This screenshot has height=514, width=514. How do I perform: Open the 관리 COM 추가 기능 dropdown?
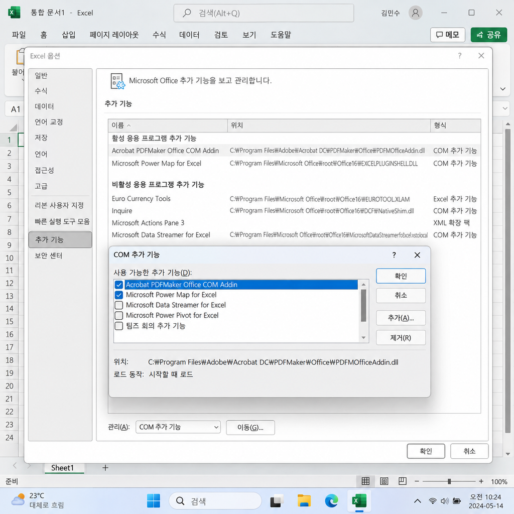(x=178, y=427)
